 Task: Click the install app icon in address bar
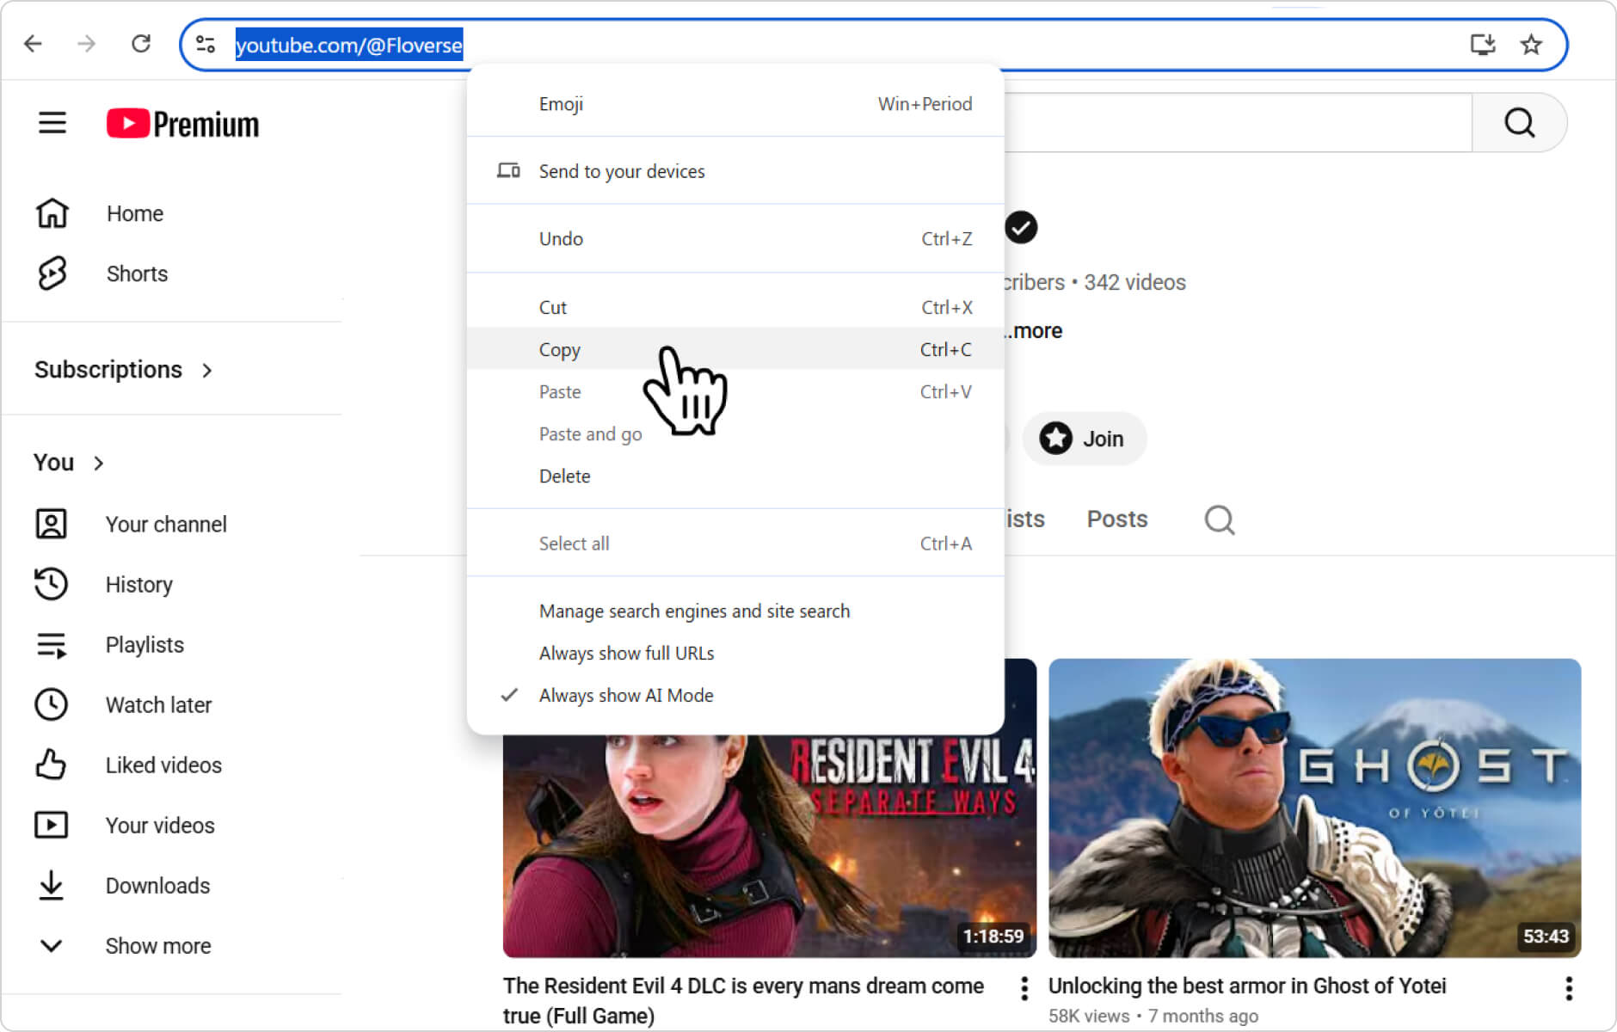coord(1483,44)
